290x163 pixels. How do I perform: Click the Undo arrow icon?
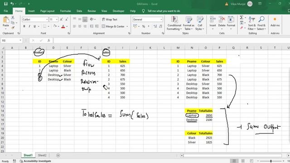pyautogui.click(x=12, y=4)
